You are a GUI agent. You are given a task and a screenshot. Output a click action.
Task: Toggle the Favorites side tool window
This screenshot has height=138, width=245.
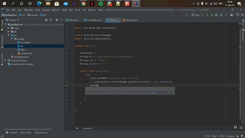pos(2,59)
